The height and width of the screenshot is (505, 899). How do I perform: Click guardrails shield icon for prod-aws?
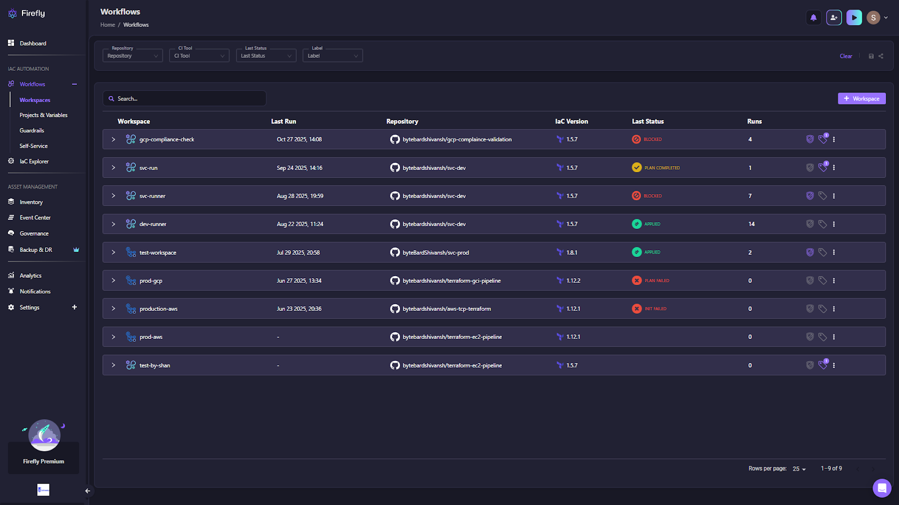point(810,337)
